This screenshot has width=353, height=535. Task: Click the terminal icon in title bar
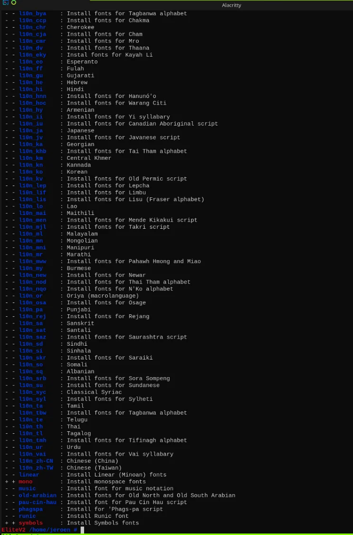click(x=6, y=3)
